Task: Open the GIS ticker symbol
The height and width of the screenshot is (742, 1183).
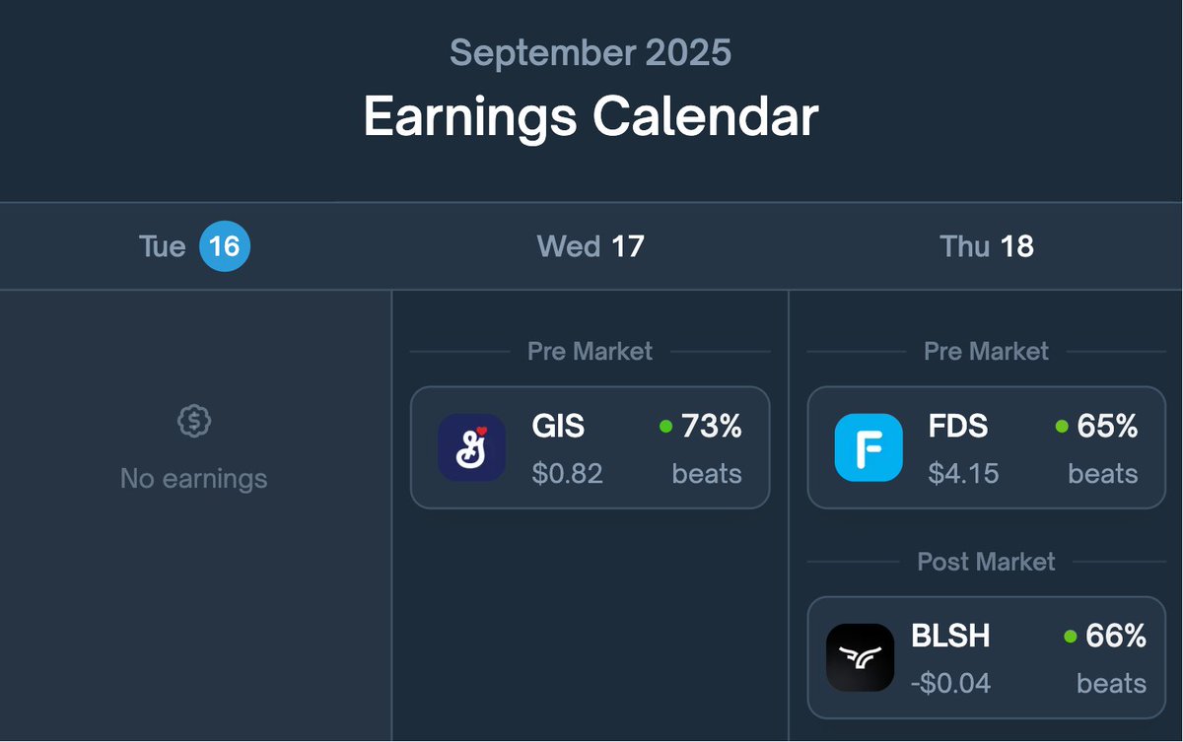Action: click(x=558, y=426)
